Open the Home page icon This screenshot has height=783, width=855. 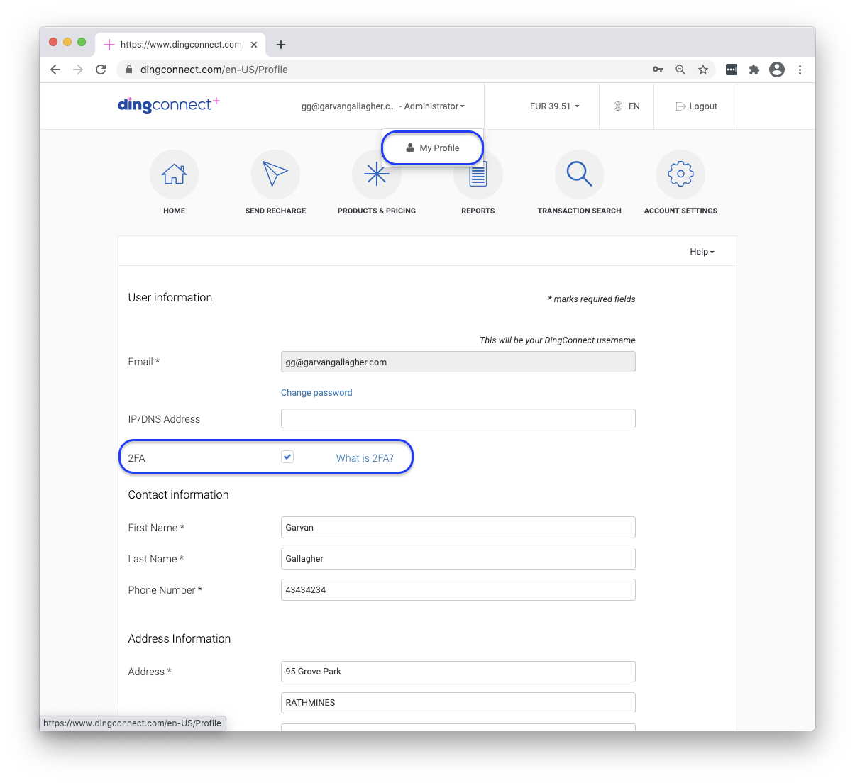174,174
